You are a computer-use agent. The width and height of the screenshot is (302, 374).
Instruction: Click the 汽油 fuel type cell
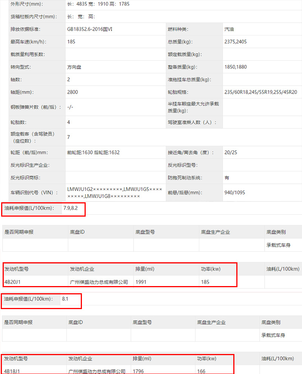229,29
